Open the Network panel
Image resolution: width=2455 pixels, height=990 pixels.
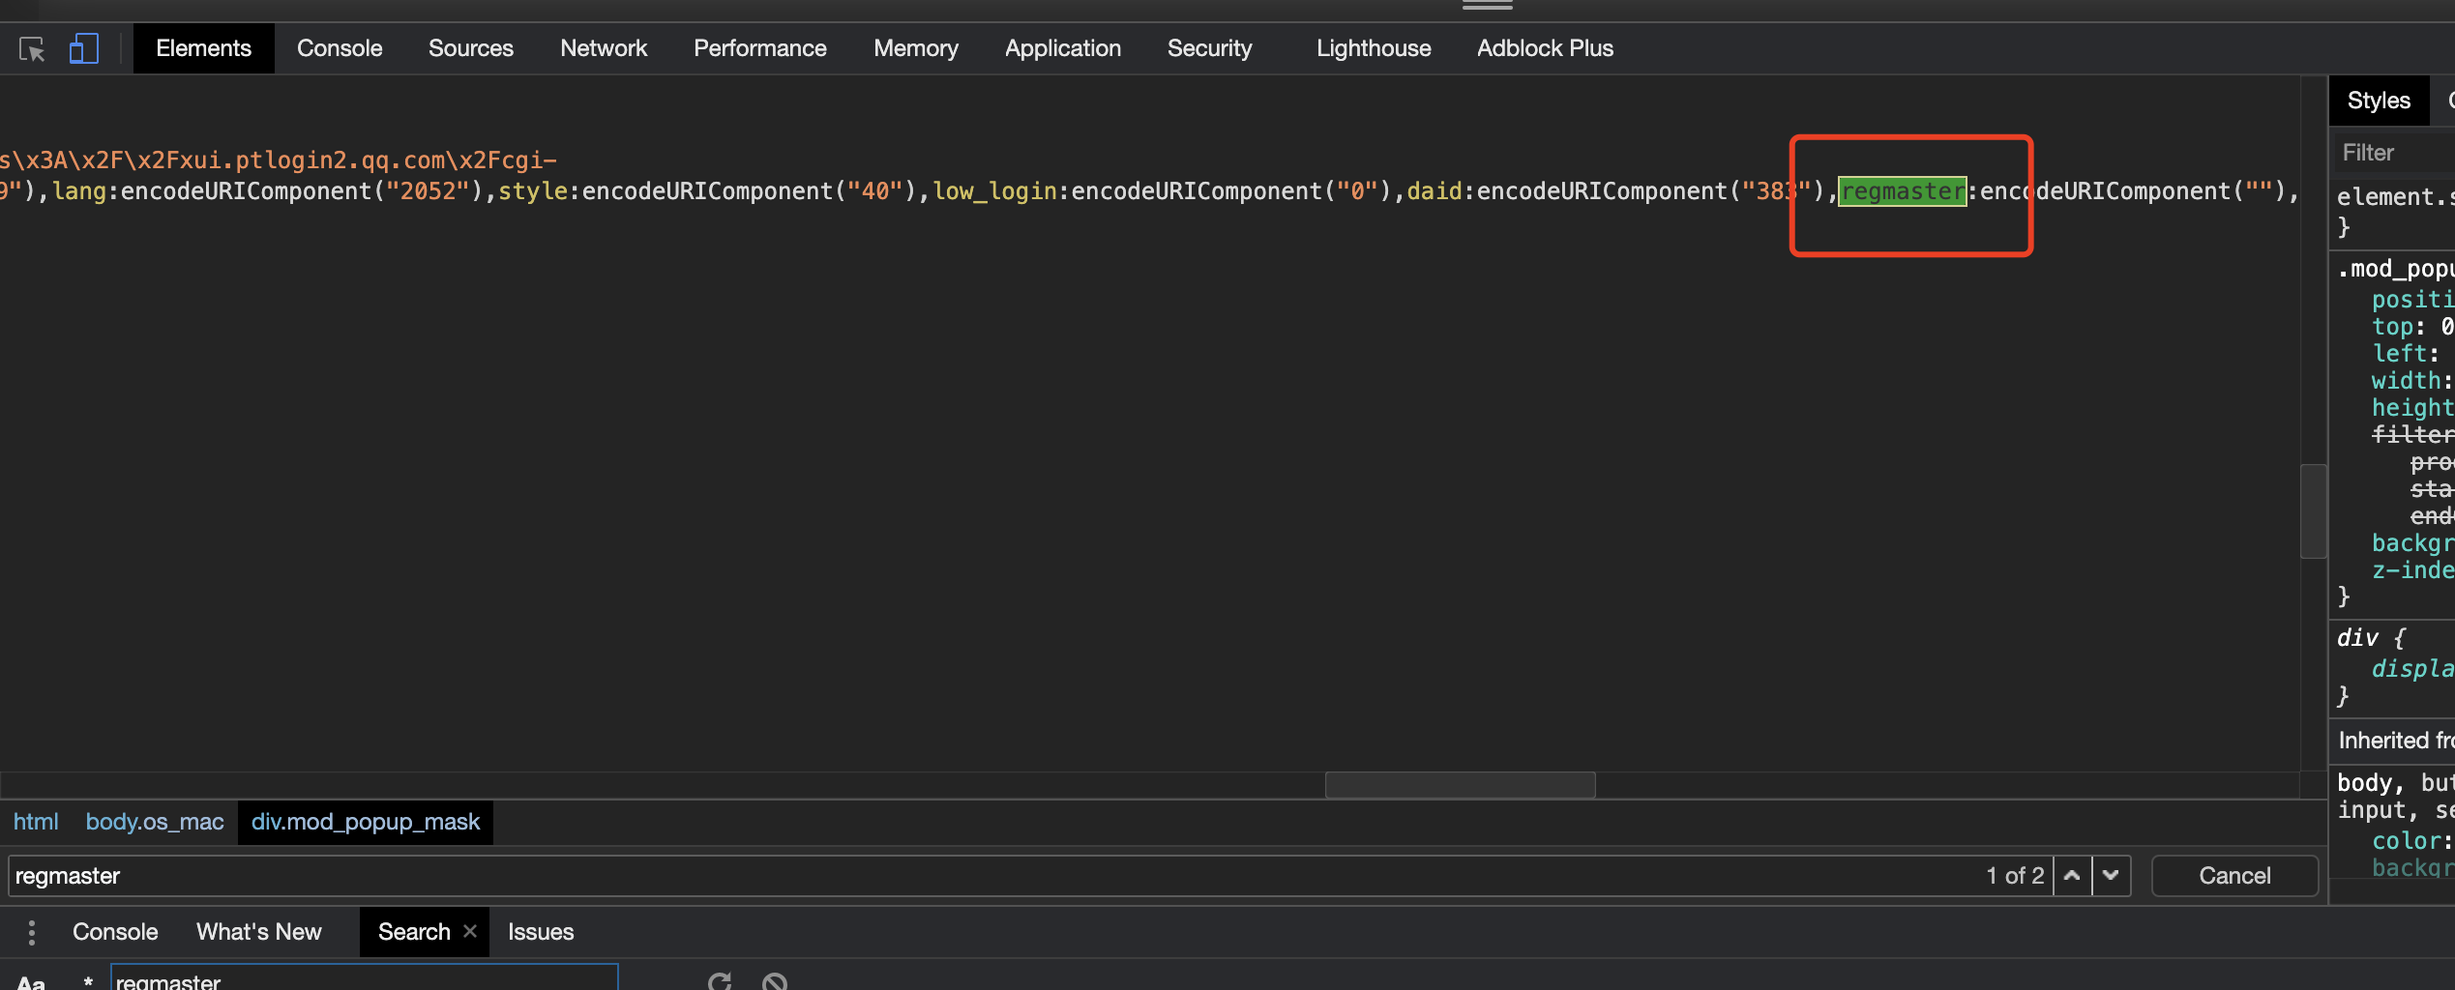(603, 48)
